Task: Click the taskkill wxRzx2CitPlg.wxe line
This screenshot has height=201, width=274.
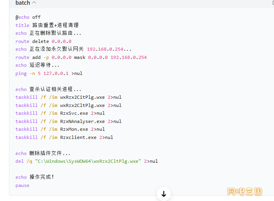Action: click(68, 97)
